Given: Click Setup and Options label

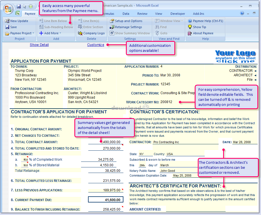Looking at the screenshot, I should pos(129,21).
